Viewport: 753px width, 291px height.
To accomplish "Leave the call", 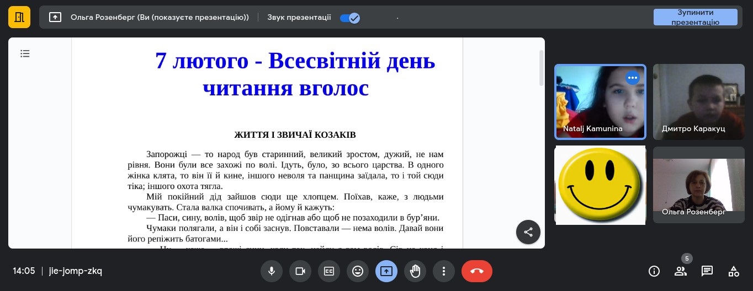I will [477, 271].
